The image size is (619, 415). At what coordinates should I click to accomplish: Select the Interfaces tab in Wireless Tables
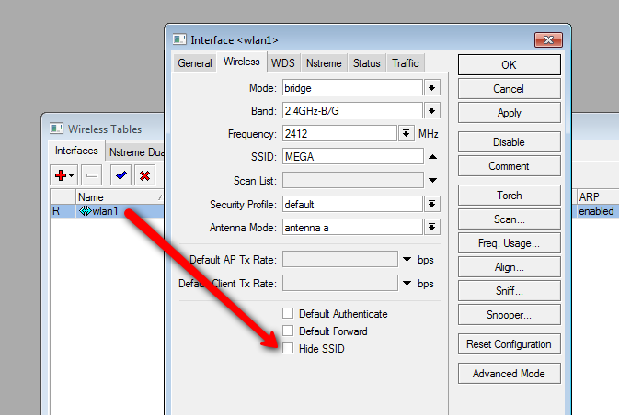pyautogui.click(x=76, y=151)
